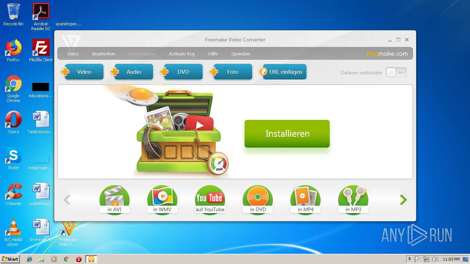This screenshot has height=264, width=470.
Task: Choose the in MP4 output format
Action: click(305, 200)
